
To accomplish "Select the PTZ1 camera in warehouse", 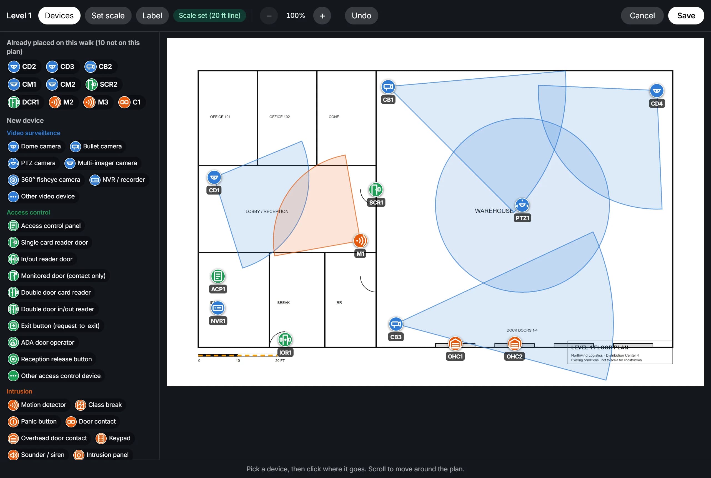I will [x=522, y=205].
